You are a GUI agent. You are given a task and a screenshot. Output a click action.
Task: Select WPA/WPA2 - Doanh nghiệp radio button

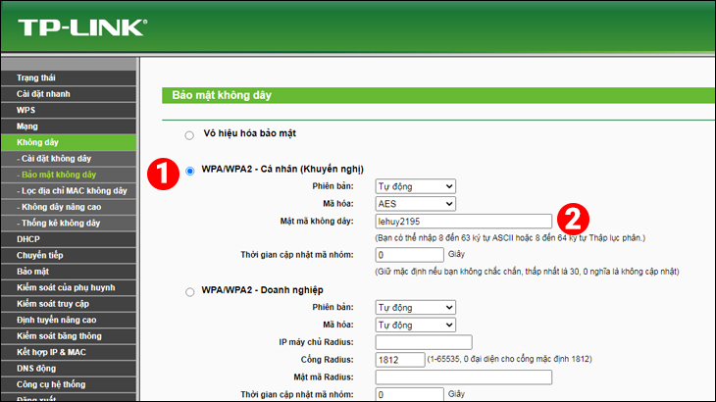190,292
